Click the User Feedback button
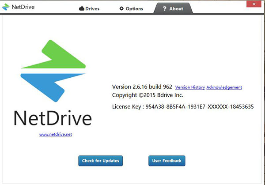The width and height of the screenshot is (265, 185). pos(167,161)
